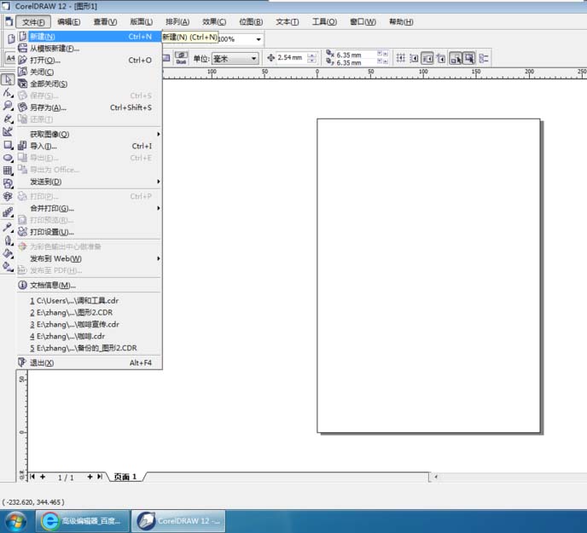The height and width of the screenshot is (533, 587).
Task: Toggle the snap to grid button
Action: point(400,59)
